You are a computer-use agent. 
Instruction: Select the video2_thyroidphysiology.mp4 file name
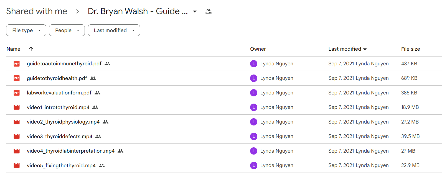[63, 122]
